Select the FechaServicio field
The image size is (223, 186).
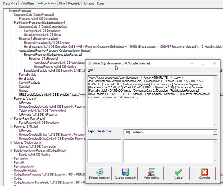[x=27, y=75]
